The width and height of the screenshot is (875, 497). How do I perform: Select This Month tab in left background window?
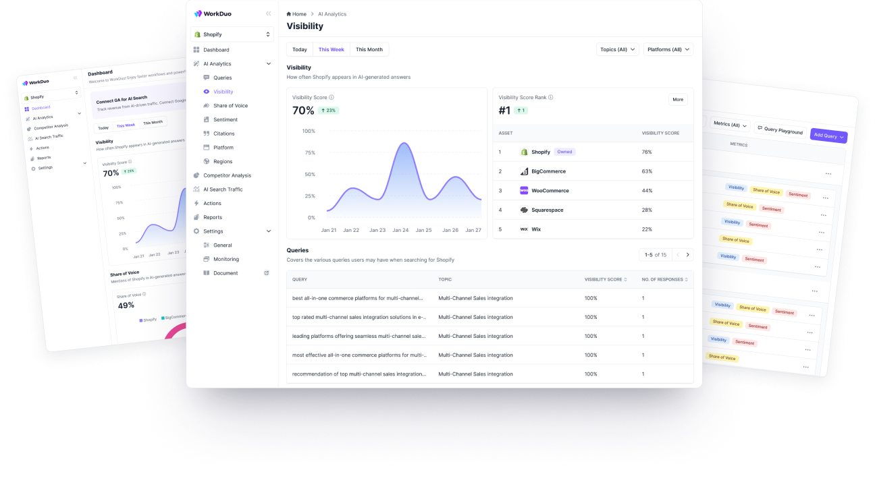pyautogui.click(x=153, y=123)
